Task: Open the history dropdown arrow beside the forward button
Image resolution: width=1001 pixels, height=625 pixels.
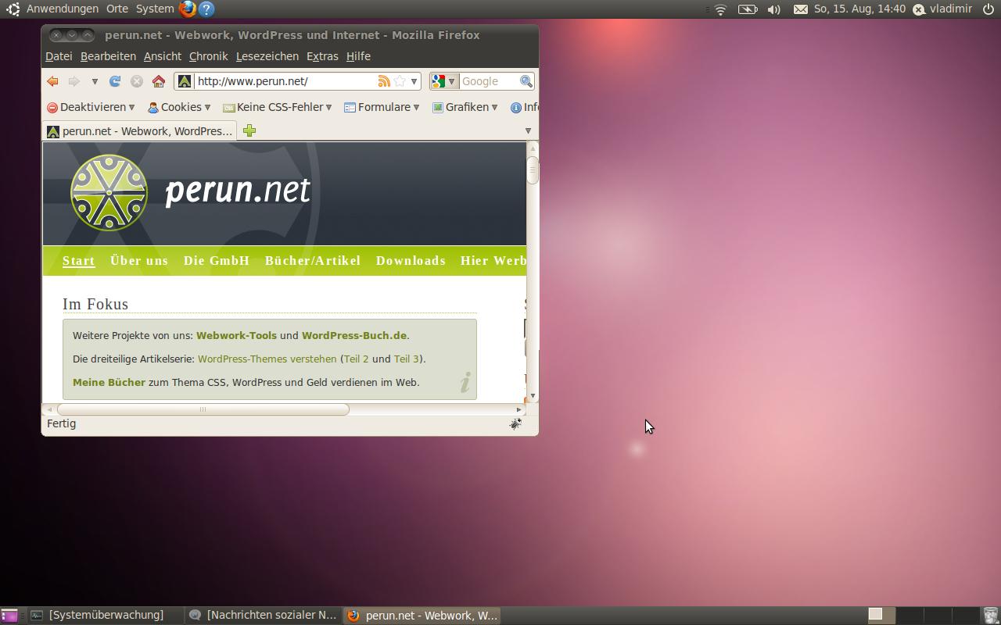Action: click(x=95, y=81)
